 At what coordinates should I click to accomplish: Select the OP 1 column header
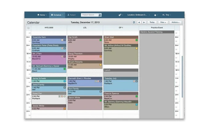(121, 28)
